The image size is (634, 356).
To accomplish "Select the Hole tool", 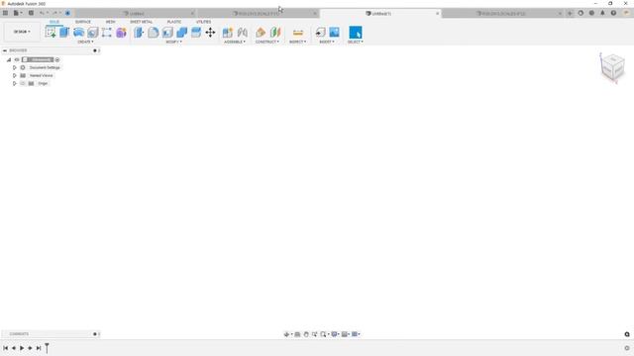I will point(92,33).
